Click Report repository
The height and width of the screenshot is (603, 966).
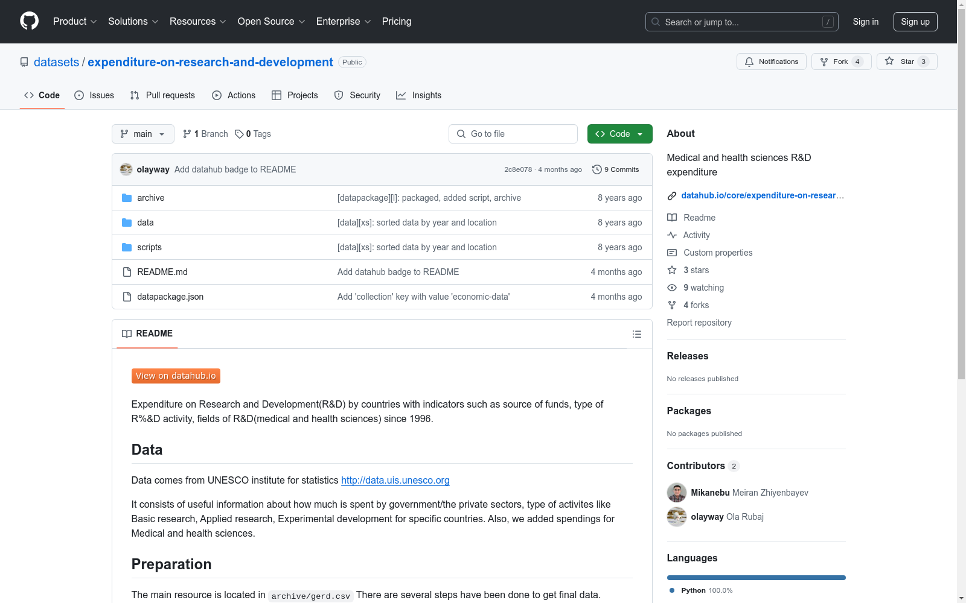coord(699,323)
